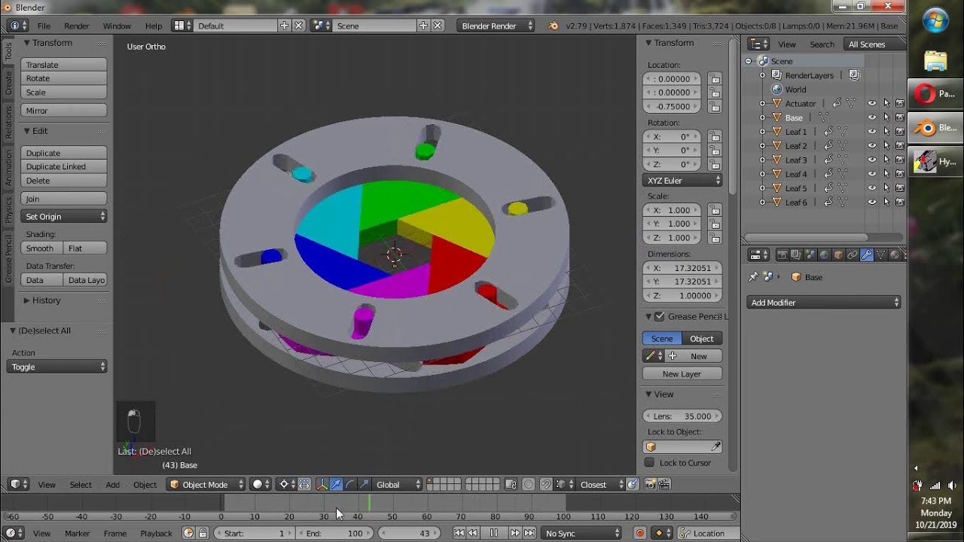The width and height of the screenshot is (964, 542).
Task: Click the grease pencil Object button
Action: 702,339
